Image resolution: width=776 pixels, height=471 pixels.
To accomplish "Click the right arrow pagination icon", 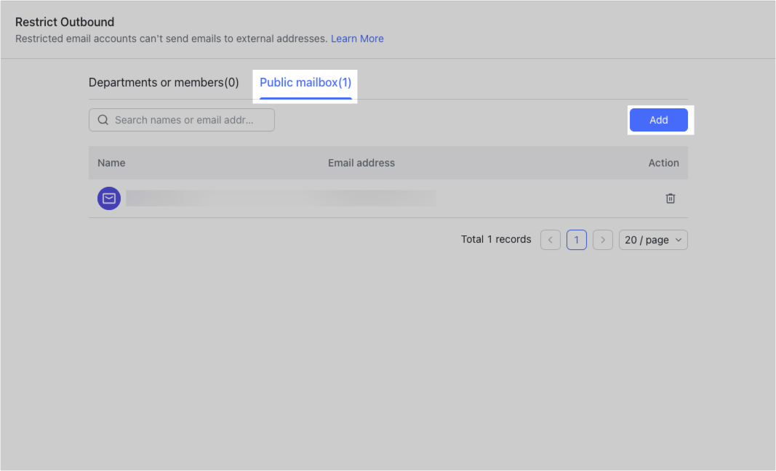I will tap(602, 239).
